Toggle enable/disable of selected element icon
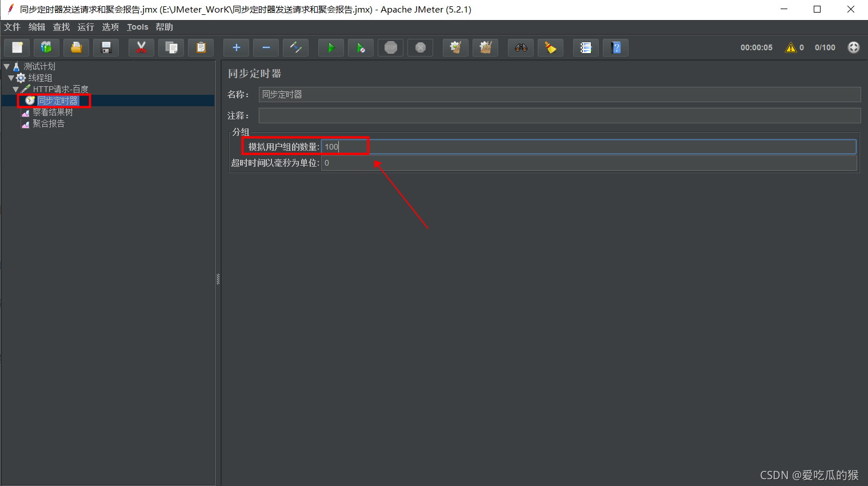Image resolution: width=868 pixels, height=486 pixels. [296, 47]
